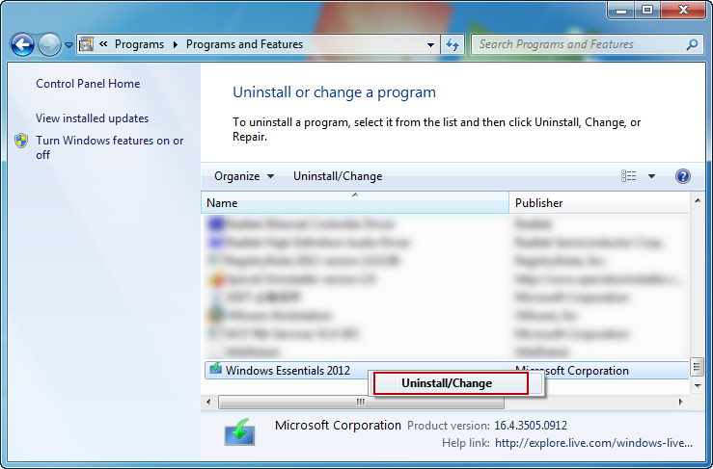Sort by the Publisher column header

pyautogui.click(x=599, y=202)
